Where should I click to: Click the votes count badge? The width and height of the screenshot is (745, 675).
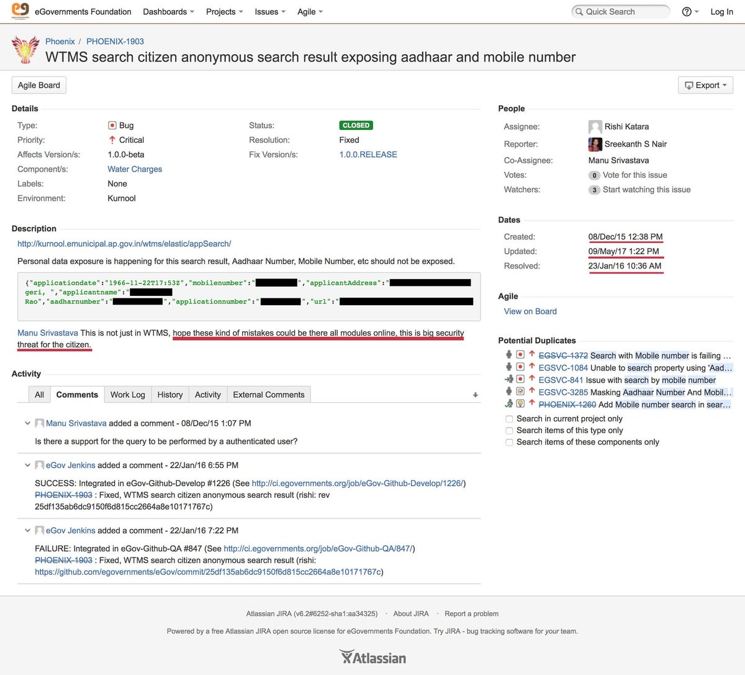(x=594, y=175)
